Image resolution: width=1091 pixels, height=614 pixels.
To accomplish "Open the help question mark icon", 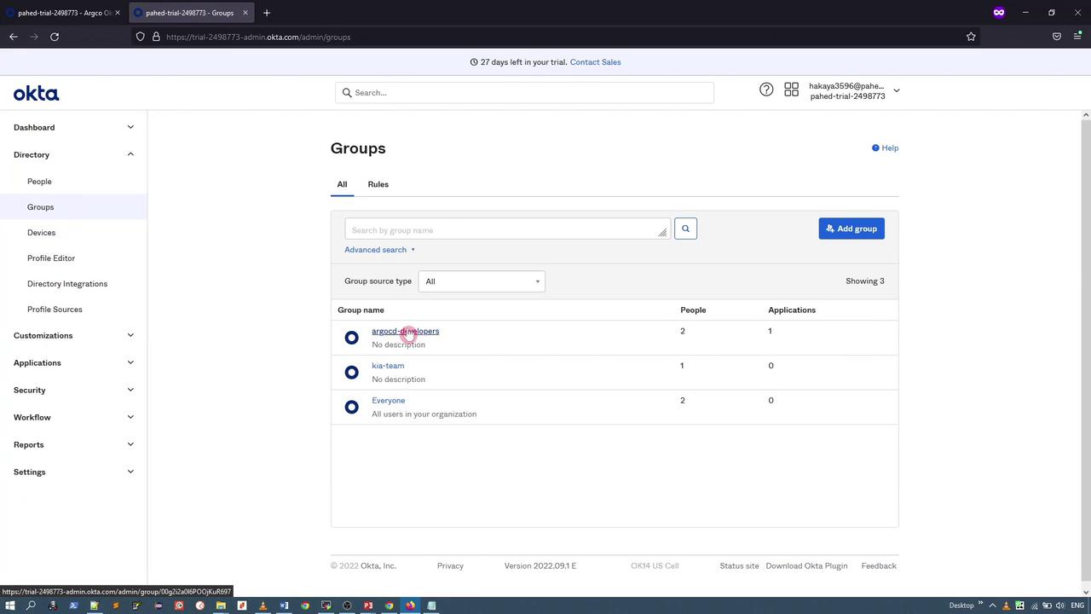I will pos(766,90).
